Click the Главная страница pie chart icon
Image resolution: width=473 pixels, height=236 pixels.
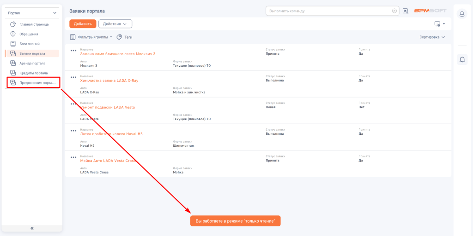click(x=13, y=24)
